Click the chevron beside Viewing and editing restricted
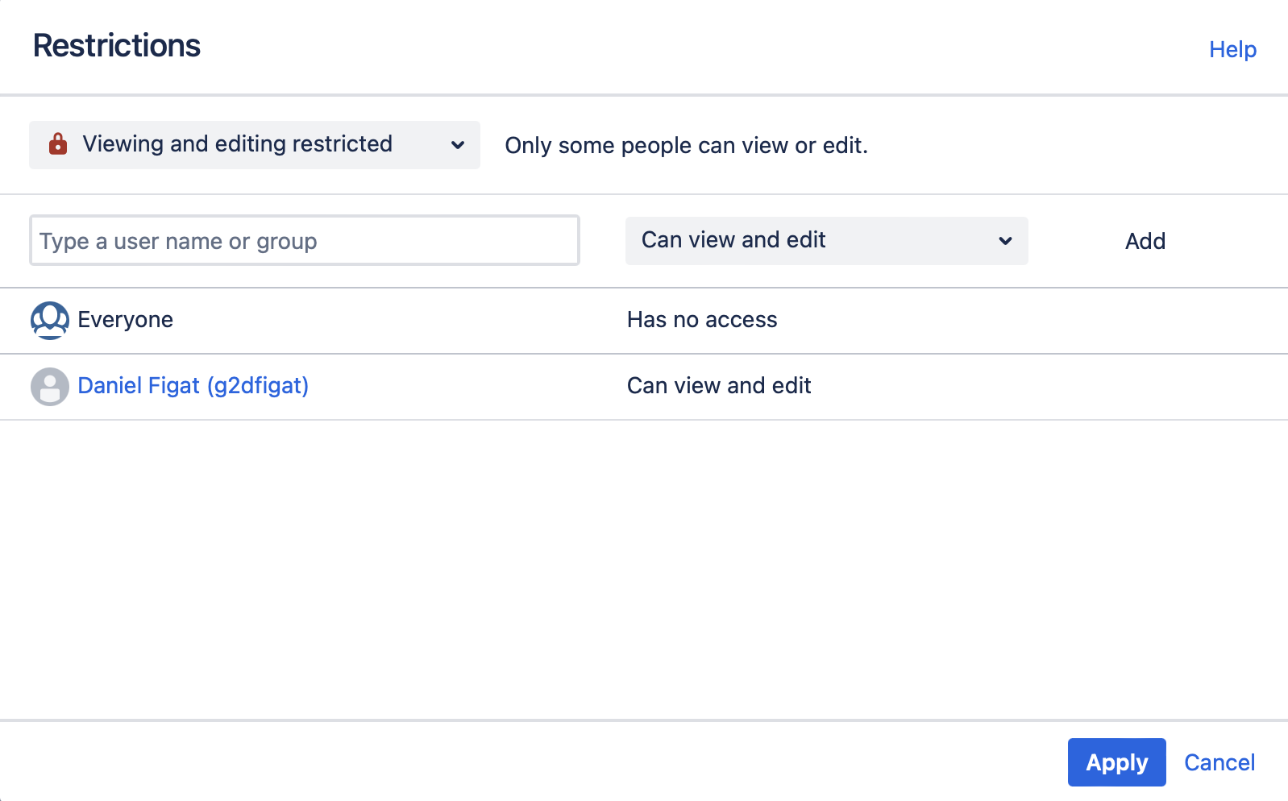This screenshot has height=801, width=1288. coord(458,145)
